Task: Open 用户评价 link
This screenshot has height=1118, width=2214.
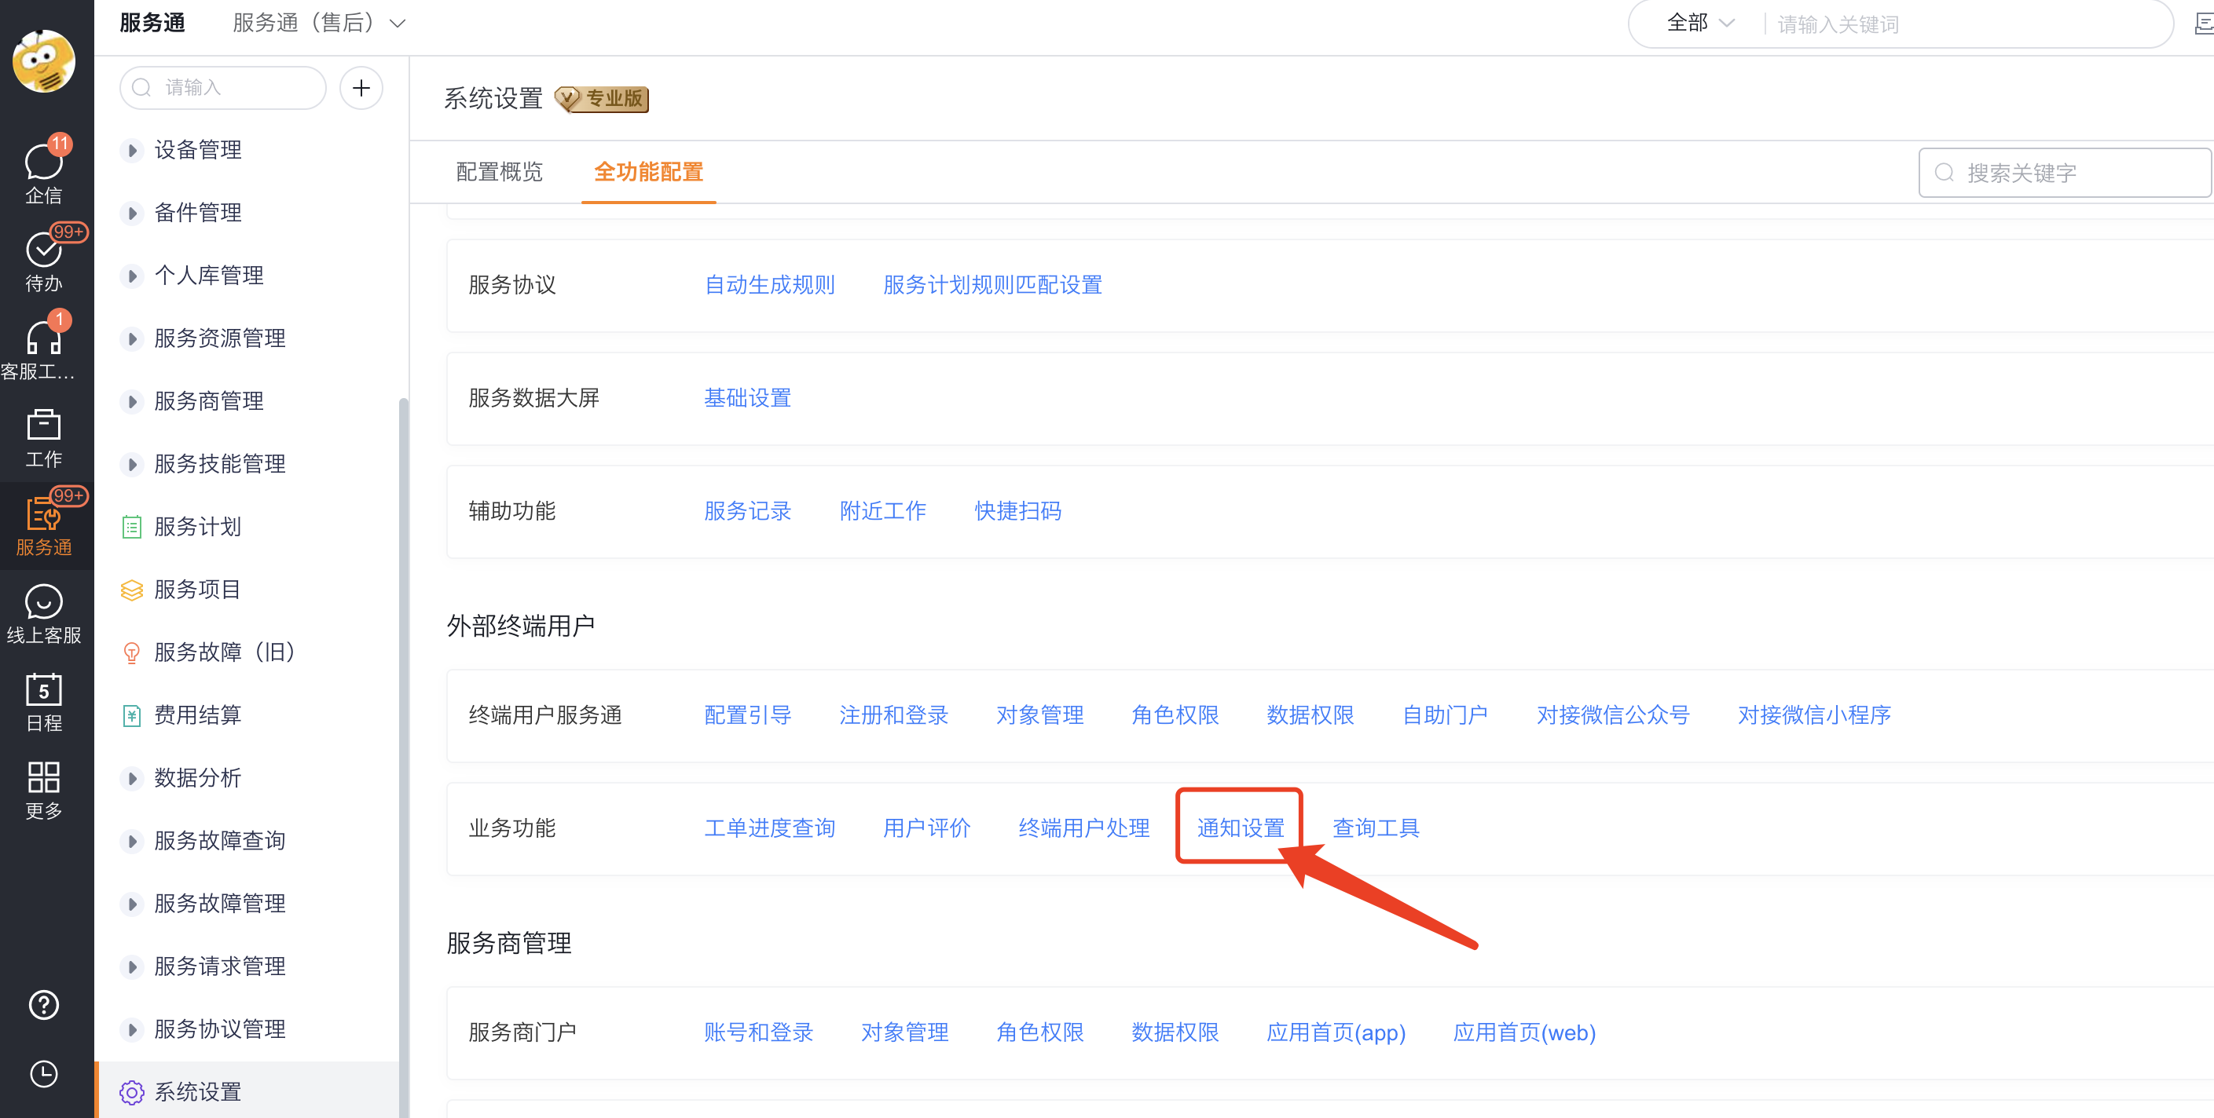Action: [x=926, y=828]
